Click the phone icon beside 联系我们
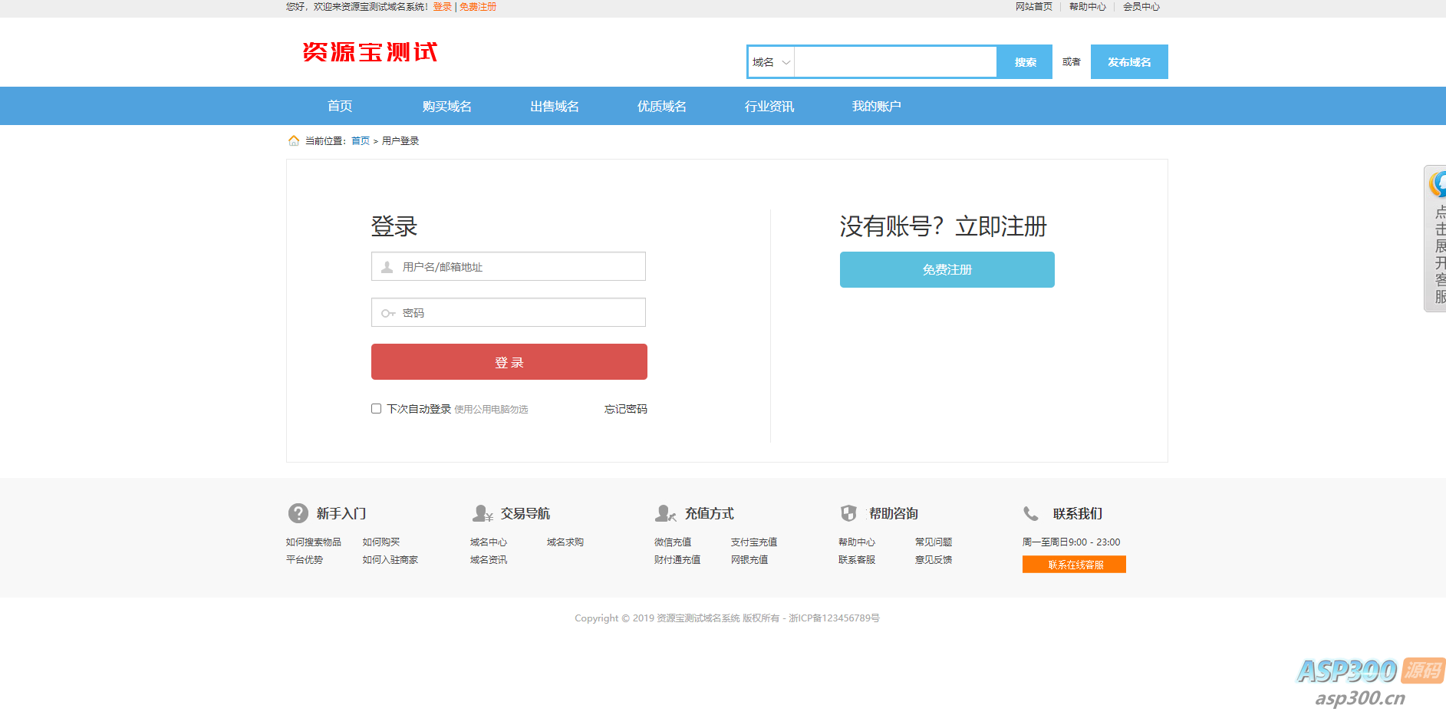The width and height of the screenshot is (1446, 715). tap(1031, 513)
